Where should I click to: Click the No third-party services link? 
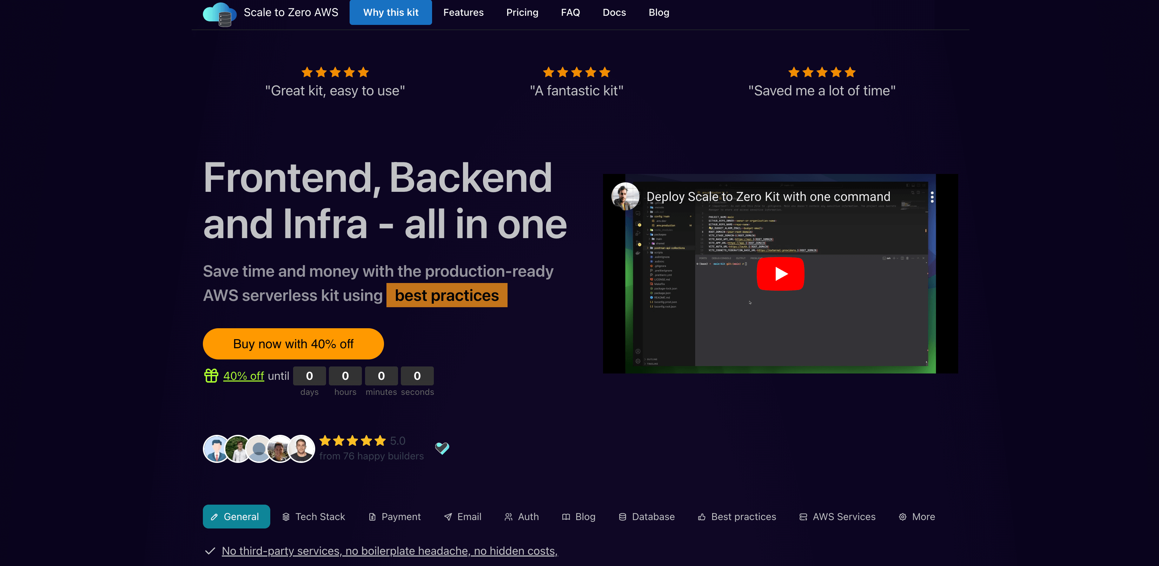coord(390,551)
